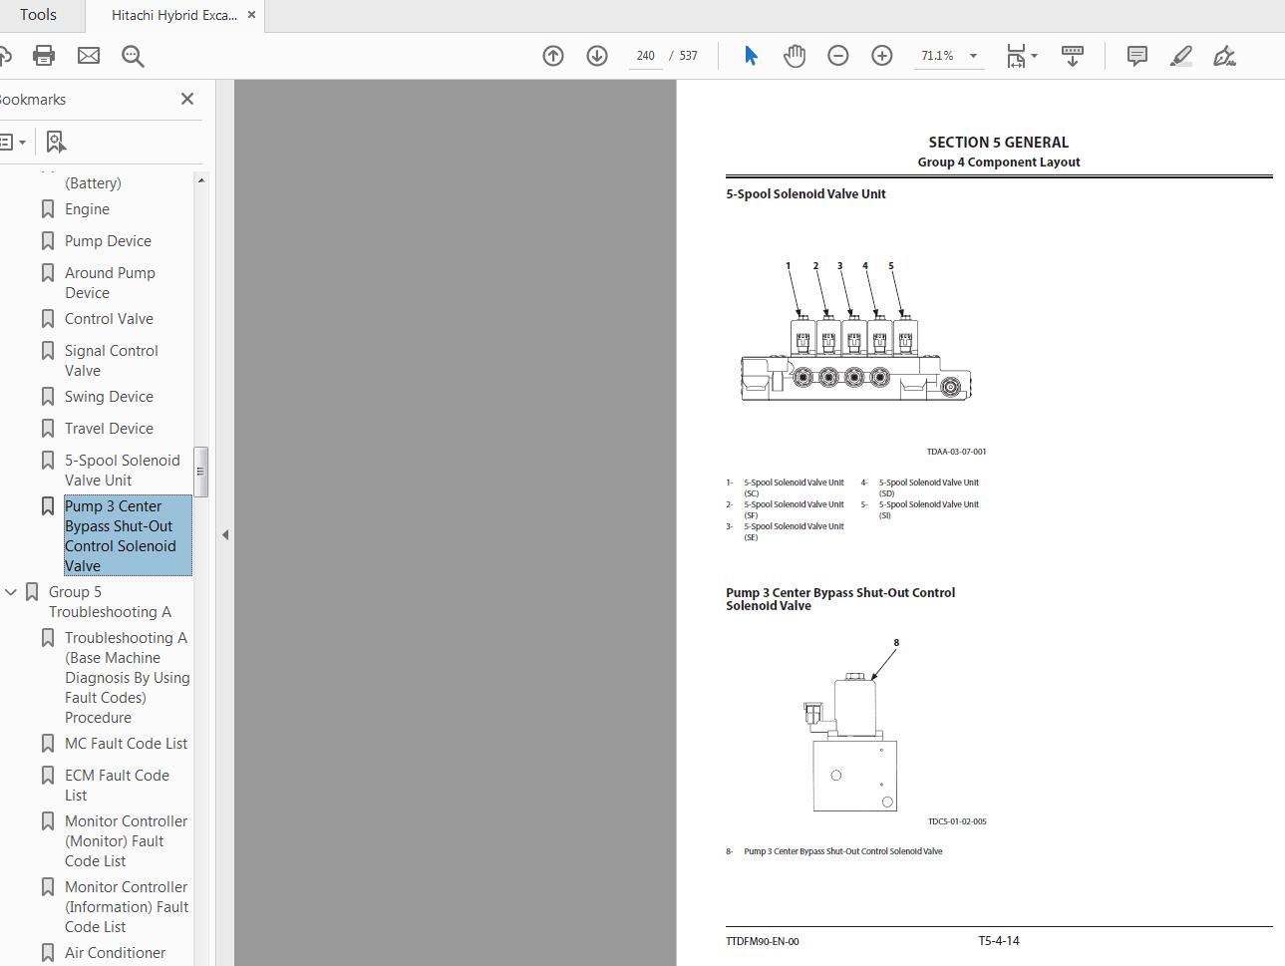
Task: Open the (Battery) bookmark entry
Action: tap(93, 183)
